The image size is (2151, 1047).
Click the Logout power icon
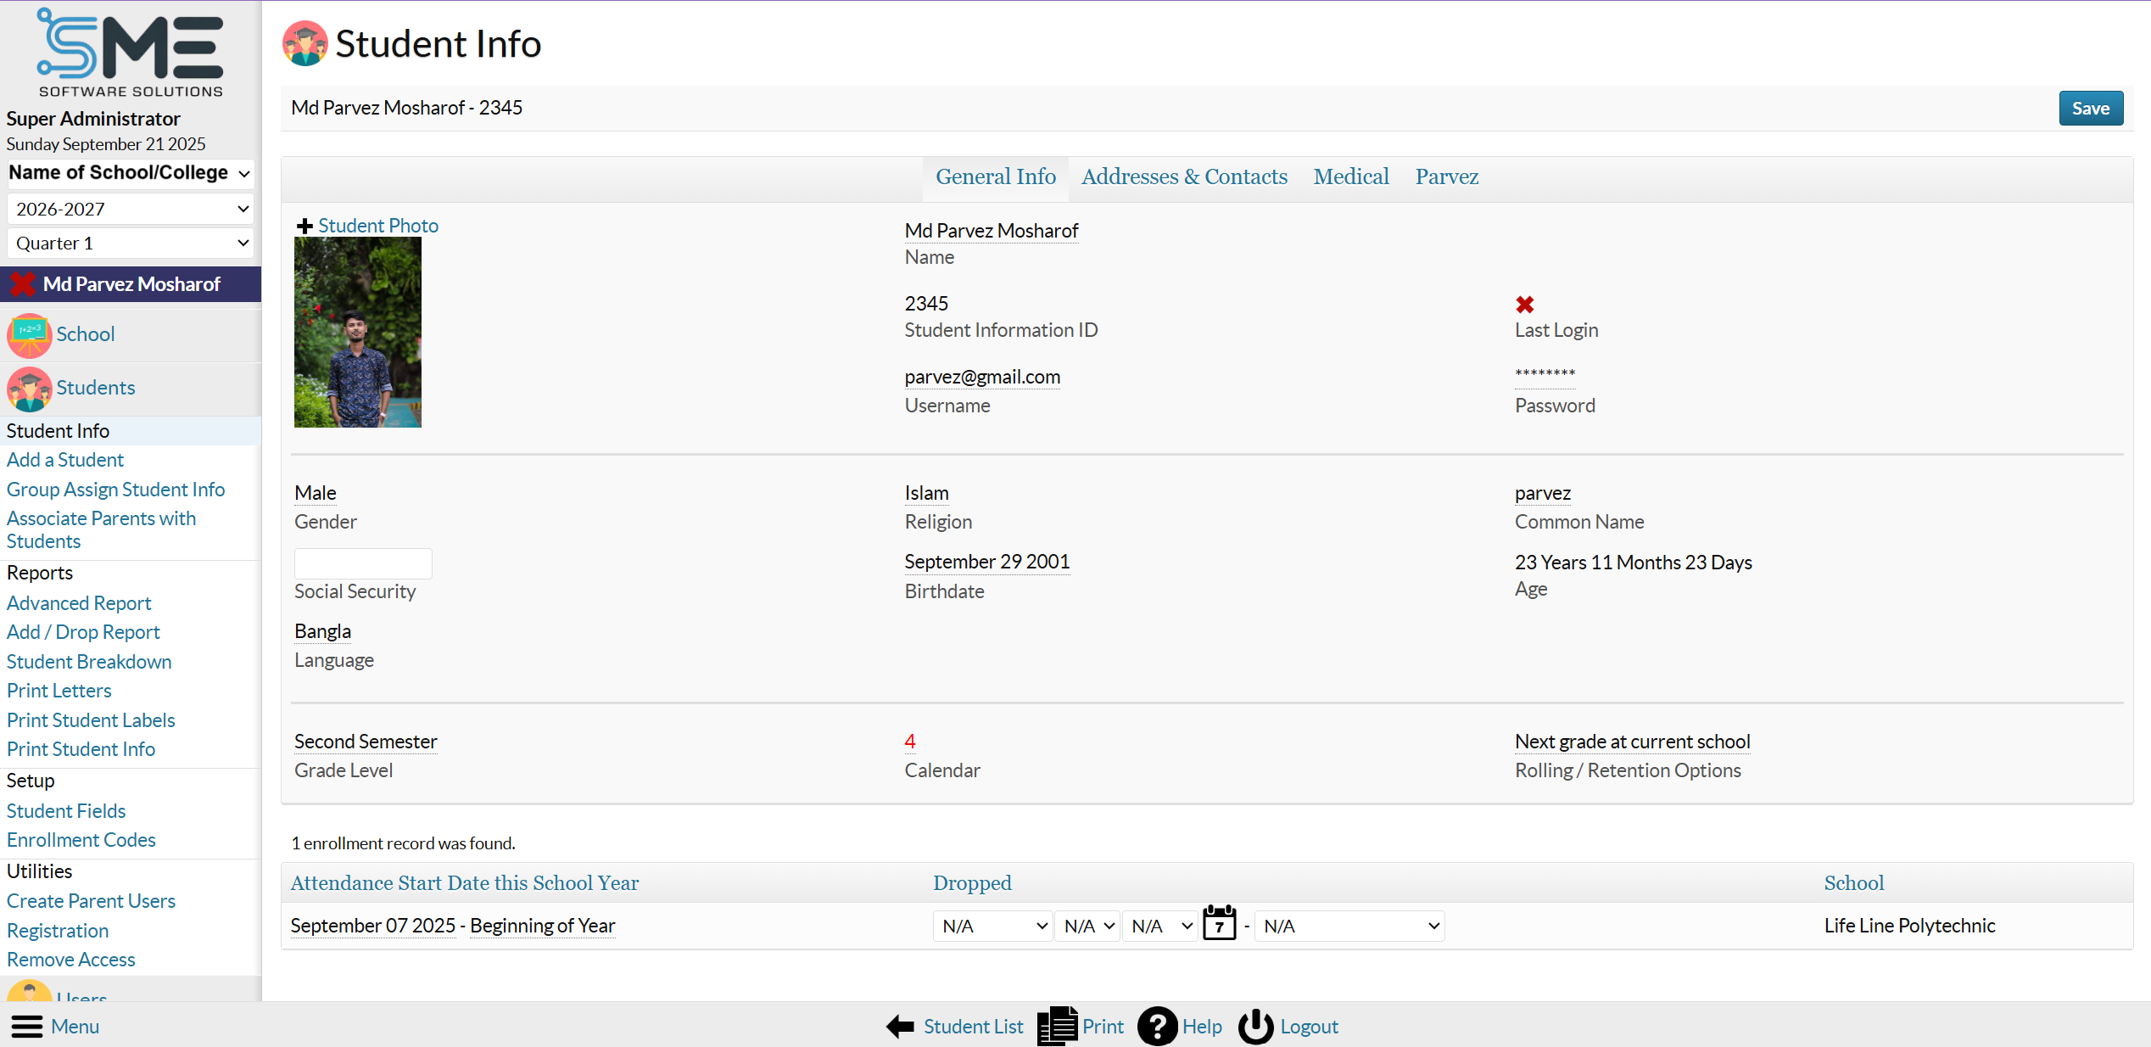coord(1255,1027)
